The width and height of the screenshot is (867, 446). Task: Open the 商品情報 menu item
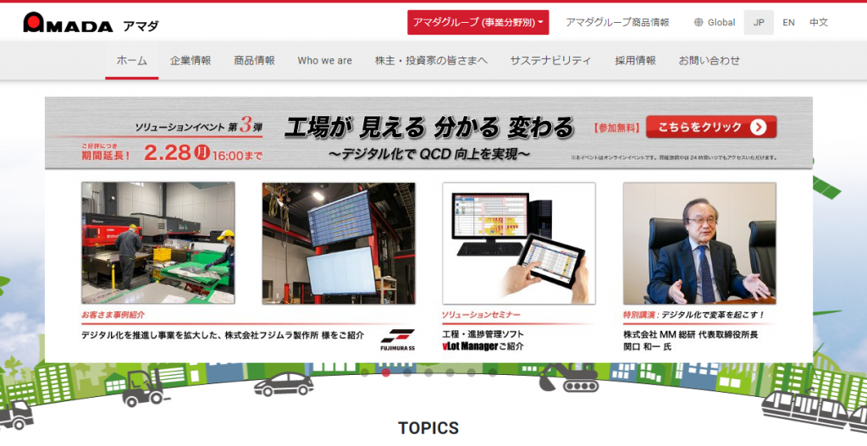click(x=254, y=61)
